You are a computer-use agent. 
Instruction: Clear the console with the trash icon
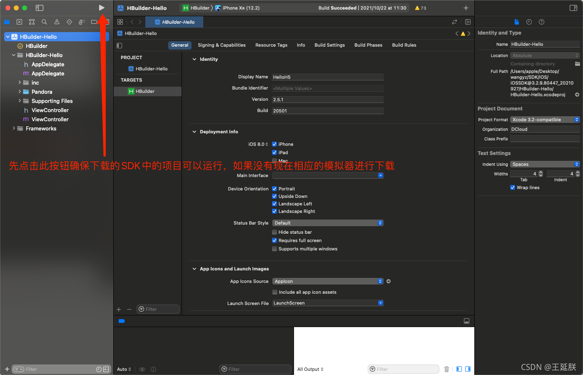pos(446,369)
